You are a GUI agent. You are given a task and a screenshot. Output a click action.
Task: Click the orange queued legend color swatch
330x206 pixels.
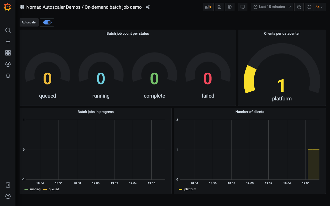pyautogui.click(x=45, y=190)
